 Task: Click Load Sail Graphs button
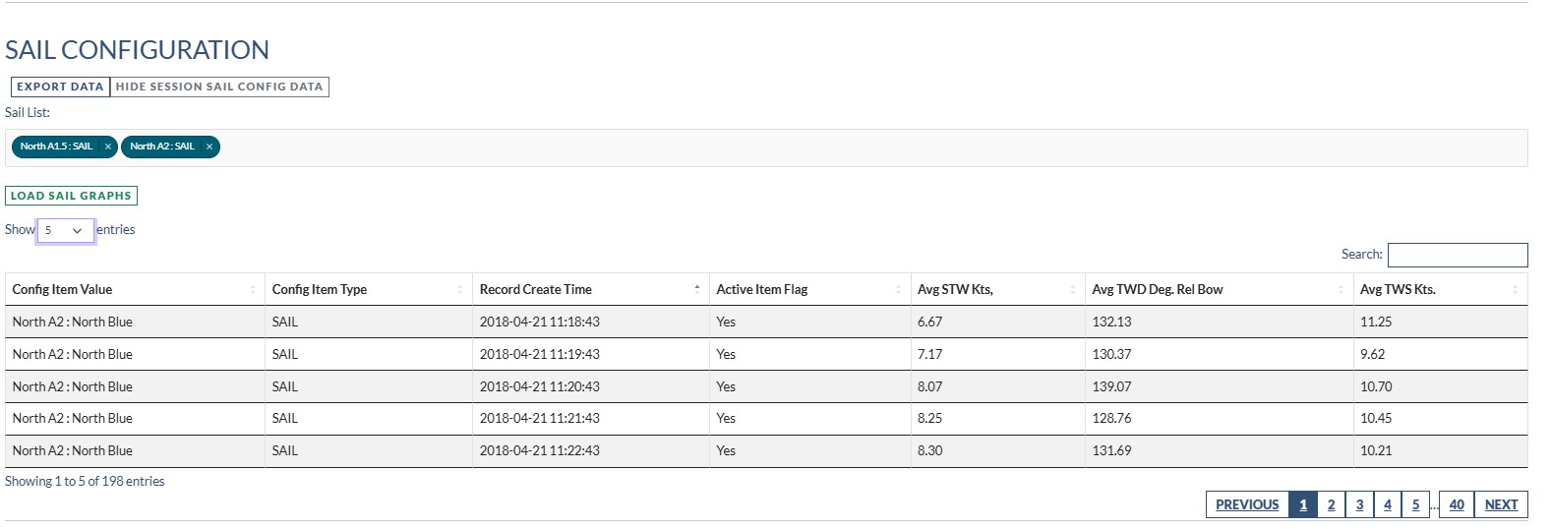71,196
